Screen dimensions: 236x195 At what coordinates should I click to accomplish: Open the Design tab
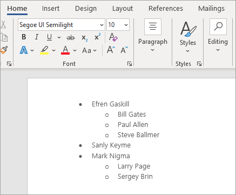coord(86,9)
